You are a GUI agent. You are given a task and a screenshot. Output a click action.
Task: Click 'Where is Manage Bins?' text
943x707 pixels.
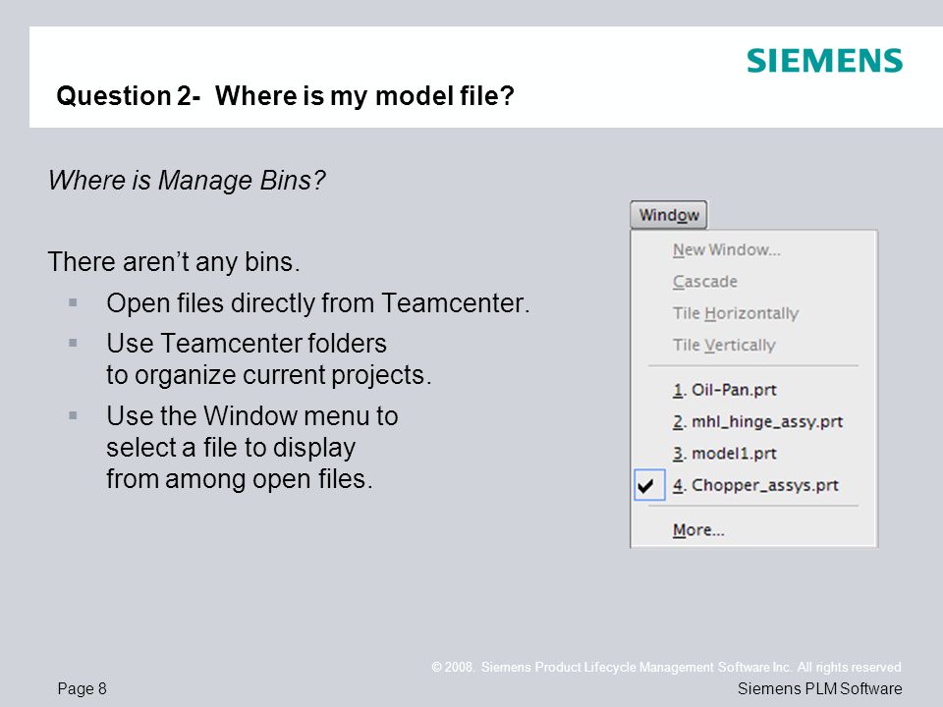(187, 180)
